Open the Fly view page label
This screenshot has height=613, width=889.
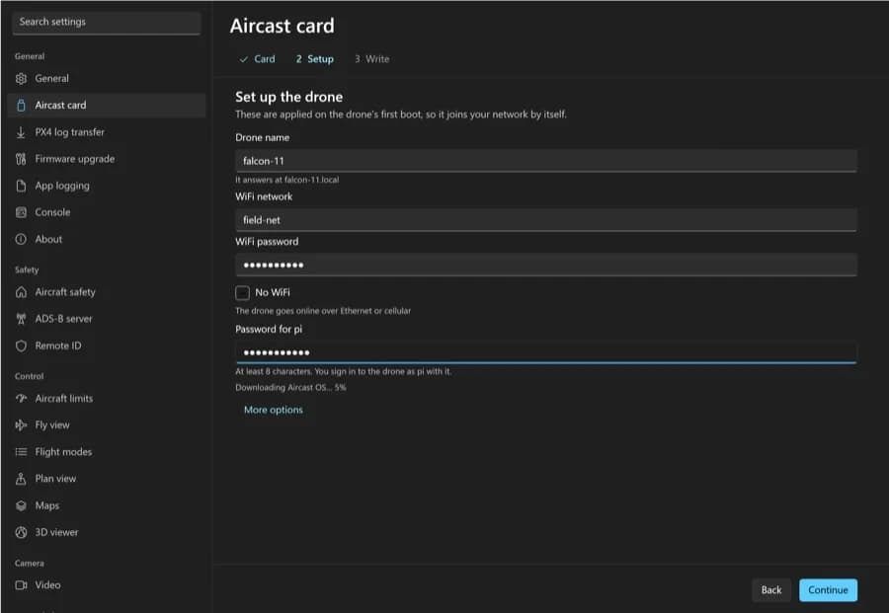pos(52,424)
